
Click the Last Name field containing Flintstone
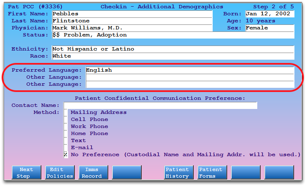click(132, 21)
